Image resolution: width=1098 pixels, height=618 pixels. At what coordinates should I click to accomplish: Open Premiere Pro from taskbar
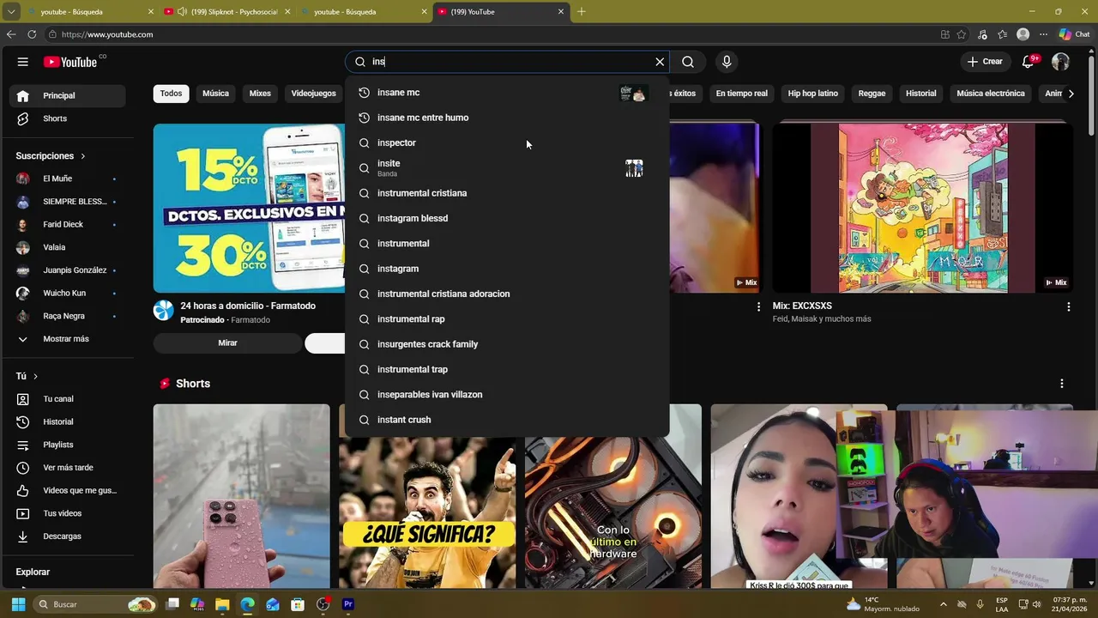347,604
